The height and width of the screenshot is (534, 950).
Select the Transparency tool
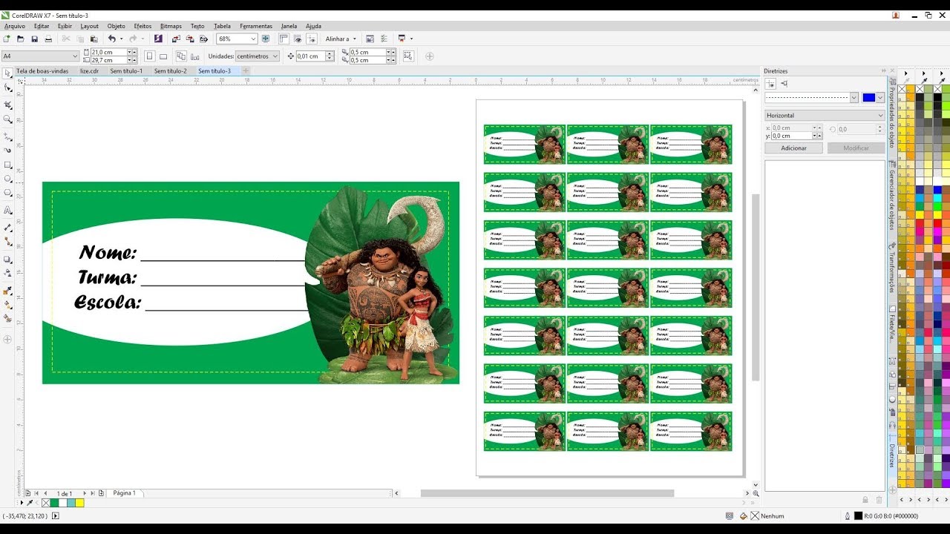click(7, 273)
